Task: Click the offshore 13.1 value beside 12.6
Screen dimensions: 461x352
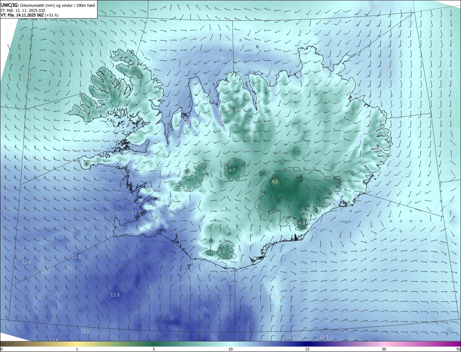Action: [x=76, y=257]
